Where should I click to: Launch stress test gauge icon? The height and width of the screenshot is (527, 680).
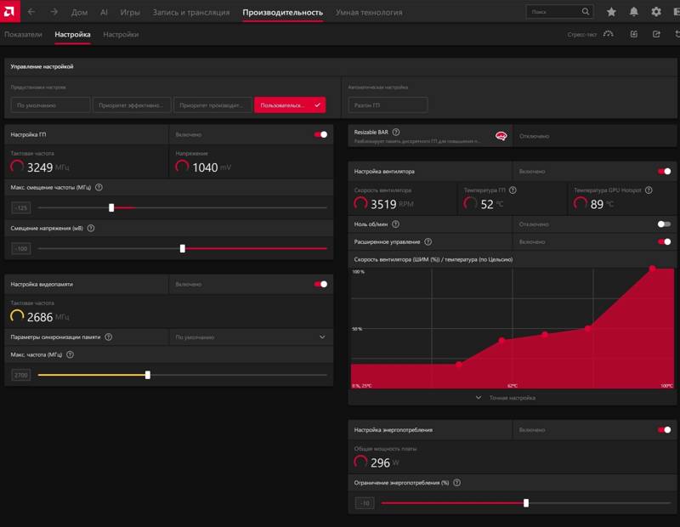pyautogui.click(x=609, y=34)
